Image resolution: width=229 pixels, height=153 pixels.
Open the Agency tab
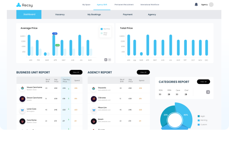click(152, 14)
